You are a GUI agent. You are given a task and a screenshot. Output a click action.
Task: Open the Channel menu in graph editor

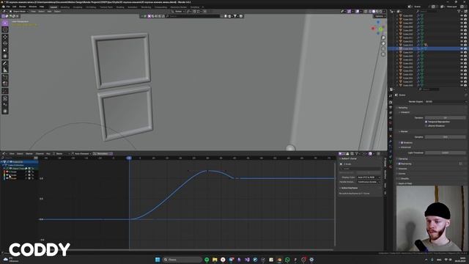click(40, 153)
